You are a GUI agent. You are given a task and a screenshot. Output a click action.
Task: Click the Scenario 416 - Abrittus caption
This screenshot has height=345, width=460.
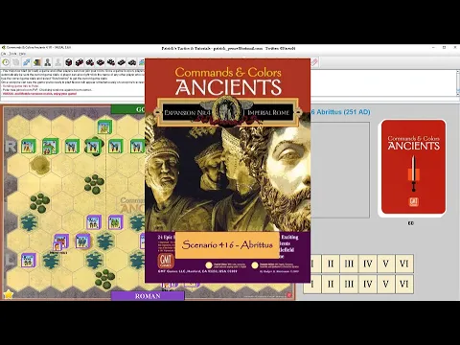click(227, 245)
